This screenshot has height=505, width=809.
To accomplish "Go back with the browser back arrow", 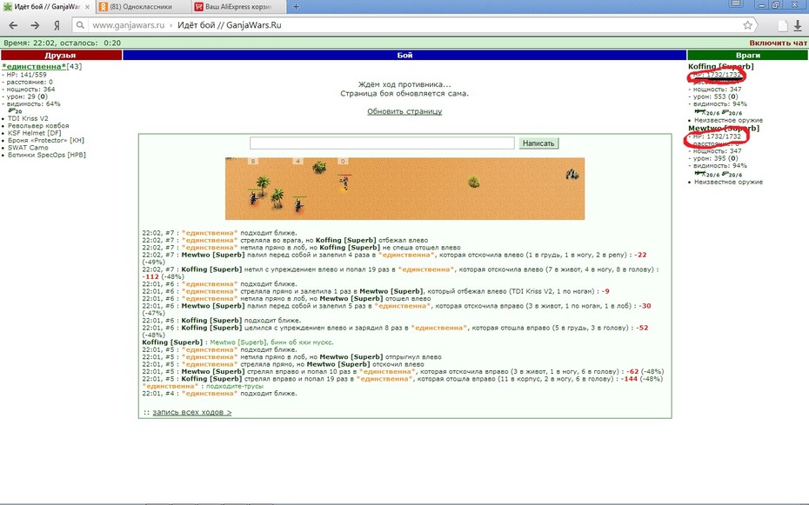I will coord(13,25).
